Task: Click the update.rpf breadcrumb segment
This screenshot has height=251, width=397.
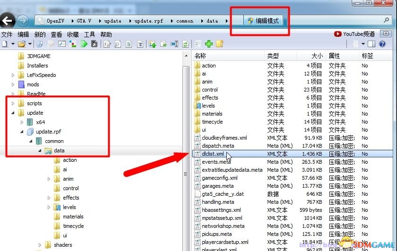Action: (x=149, y=21)
